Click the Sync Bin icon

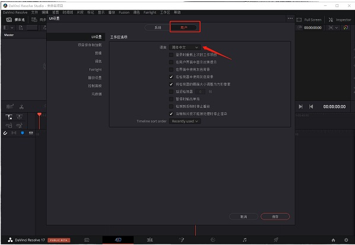(34, 20)
